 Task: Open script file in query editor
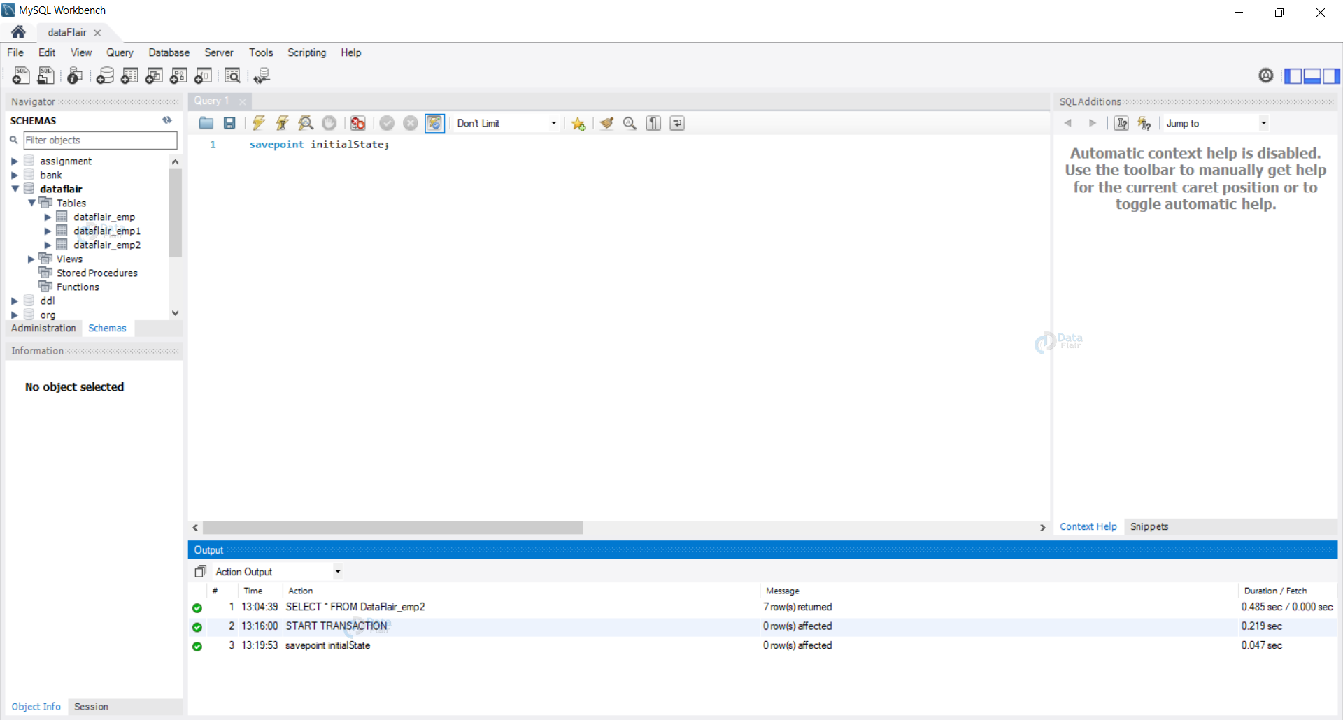pyautogui.click(x=206, y=123)
